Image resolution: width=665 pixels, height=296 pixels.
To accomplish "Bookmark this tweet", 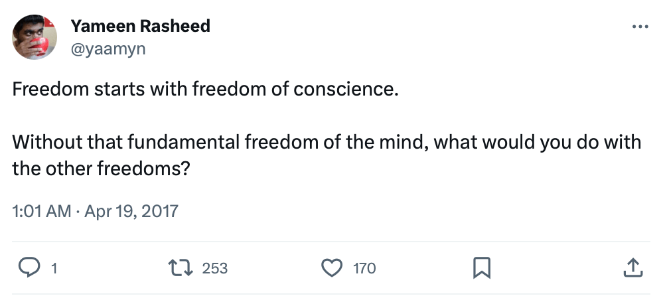I will pos(481,268).
